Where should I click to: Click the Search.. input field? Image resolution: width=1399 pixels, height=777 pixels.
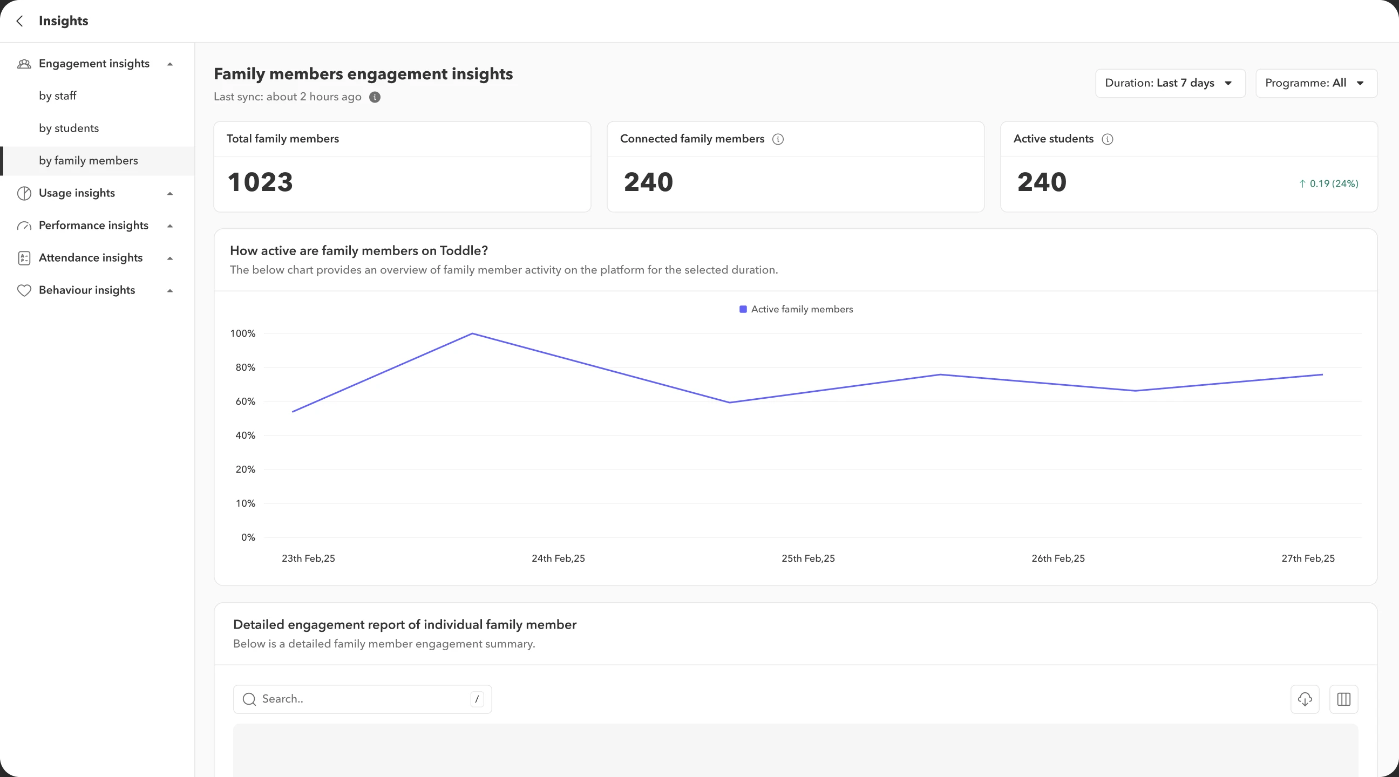[x=362, y=699]
